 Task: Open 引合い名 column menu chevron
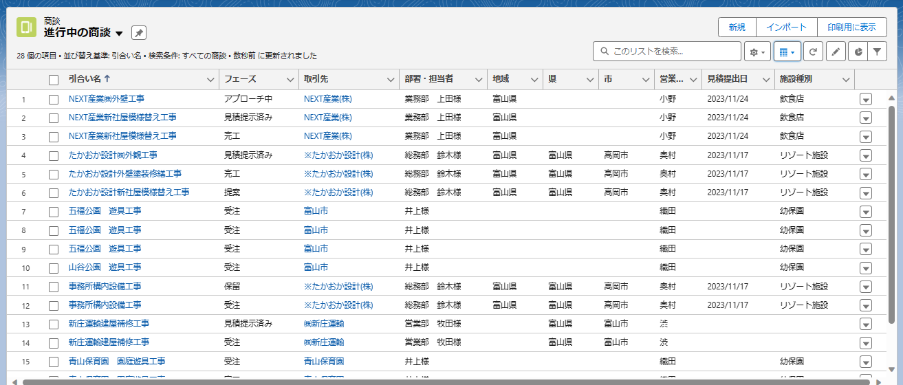pos(210,80)
